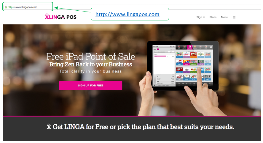Click the yoga figure icon before "Get LINGA"
The image size is (263, 143).
click(x=49, y=126)
